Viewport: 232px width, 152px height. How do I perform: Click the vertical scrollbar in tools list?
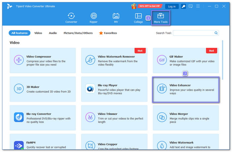click(222, 60)
